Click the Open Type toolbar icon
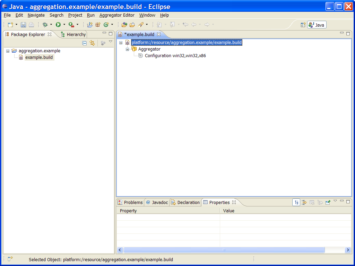Viewport: 355px width, 266px height. (124, 25)
